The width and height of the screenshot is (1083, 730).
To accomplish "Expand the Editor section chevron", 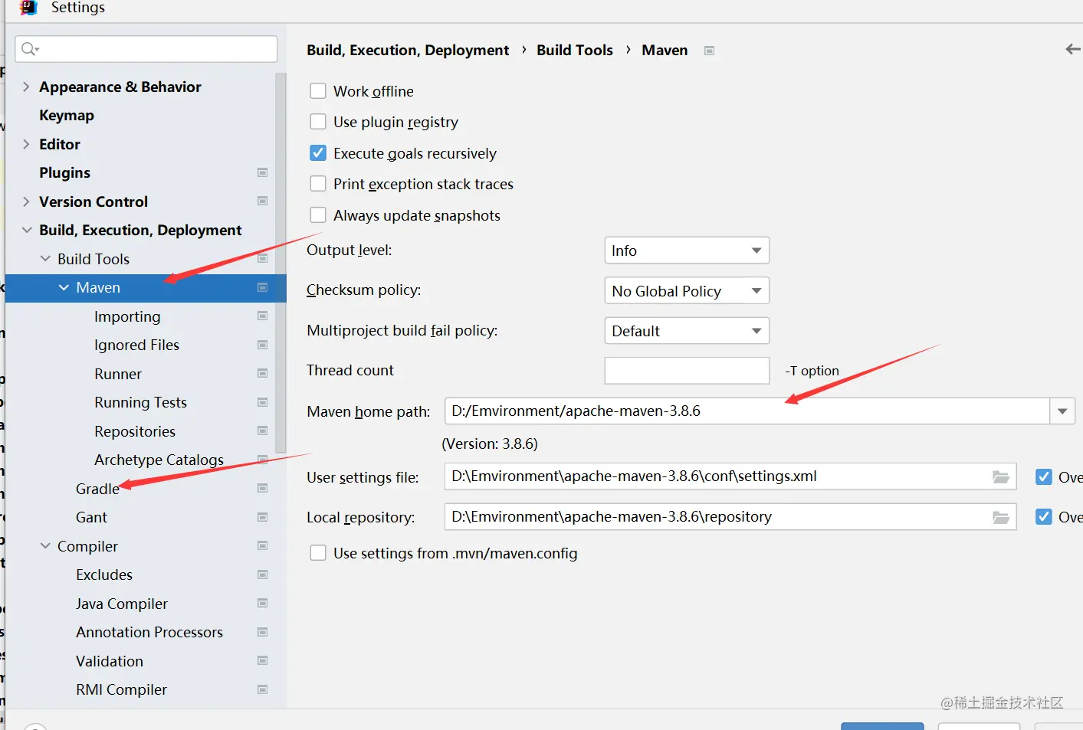I will tap(26, 144).
